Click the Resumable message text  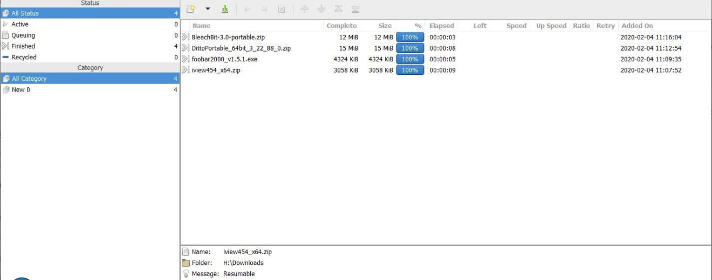click(239, 274)
